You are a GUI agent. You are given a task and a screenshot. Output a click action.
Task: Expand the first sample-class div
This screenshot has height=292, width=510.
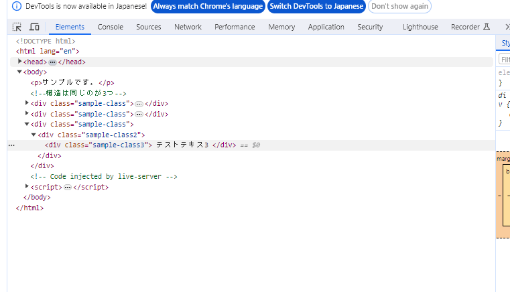click(27, 102)
